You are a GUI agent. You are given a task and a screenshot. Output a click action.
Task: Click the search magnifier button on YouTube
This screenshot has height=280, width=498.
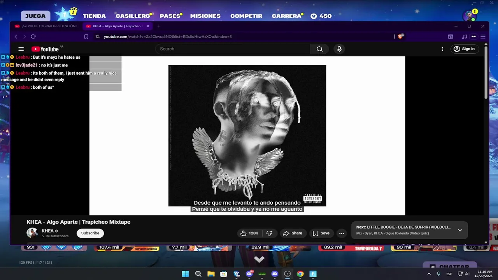click(x=319, y=49)
